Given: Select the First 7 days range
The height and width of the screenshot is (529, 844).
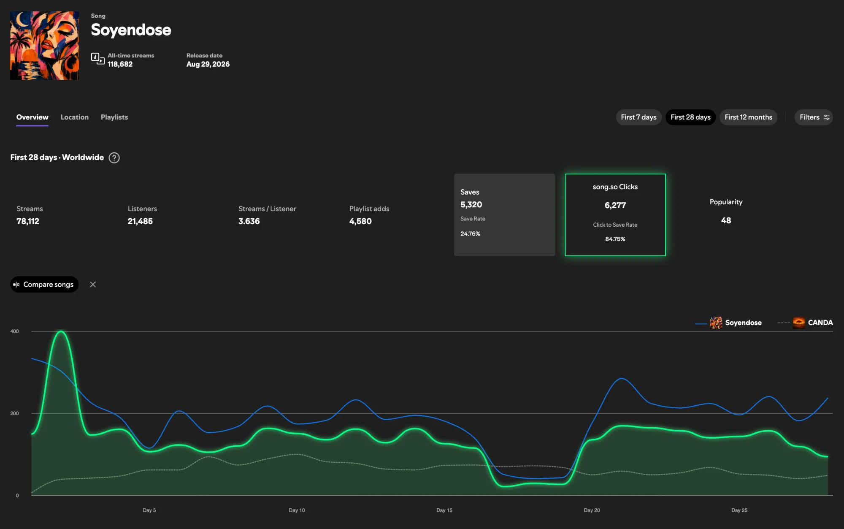Looking at the screenshot, I should (638, 117).
